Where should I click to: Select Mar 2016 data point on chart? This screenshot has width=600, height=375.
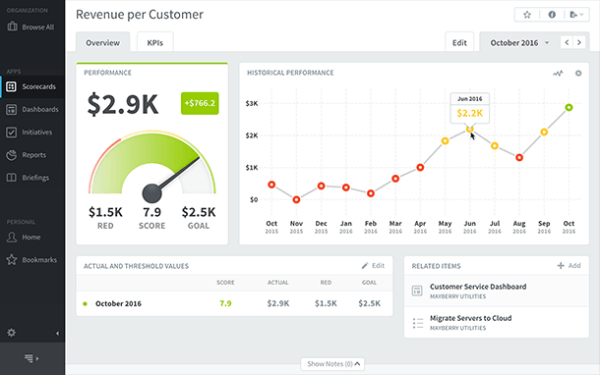(x=395, y=179)
